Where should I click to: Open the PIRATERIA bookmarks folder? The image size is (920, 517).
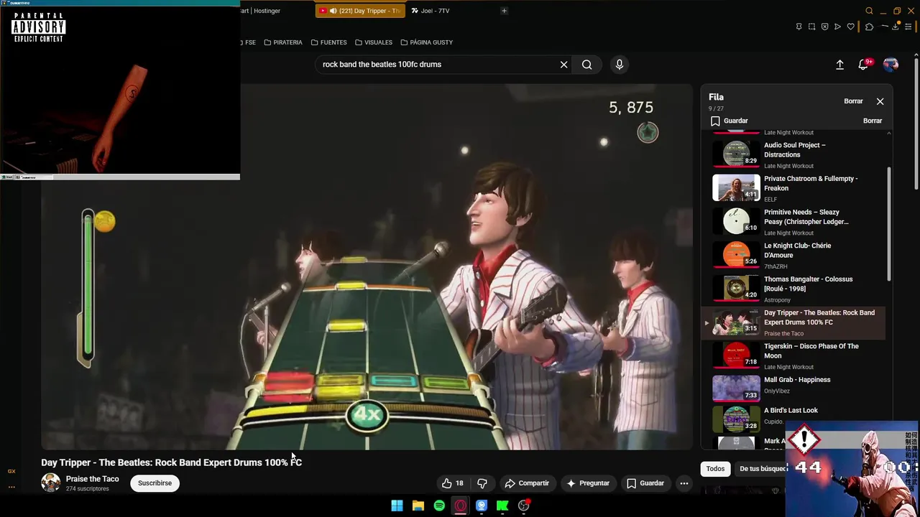tap(283, 42)
